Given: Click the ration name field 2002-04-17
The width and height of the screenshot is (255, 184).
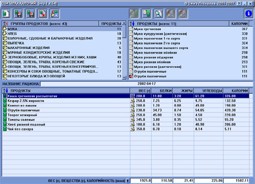Looking at the screenshot, I should pyautogui.click(x=146, y=84).
